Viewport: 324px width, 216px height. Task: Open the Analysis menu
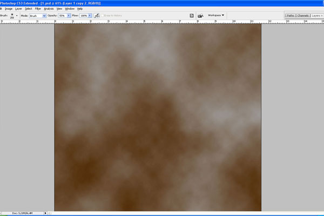[49, 9]
